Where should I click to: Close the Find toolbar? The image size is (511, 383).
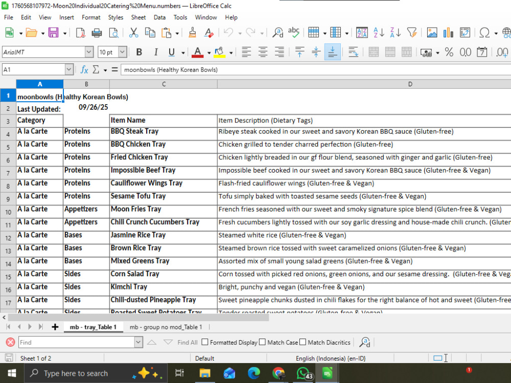[x=10, y=342]
